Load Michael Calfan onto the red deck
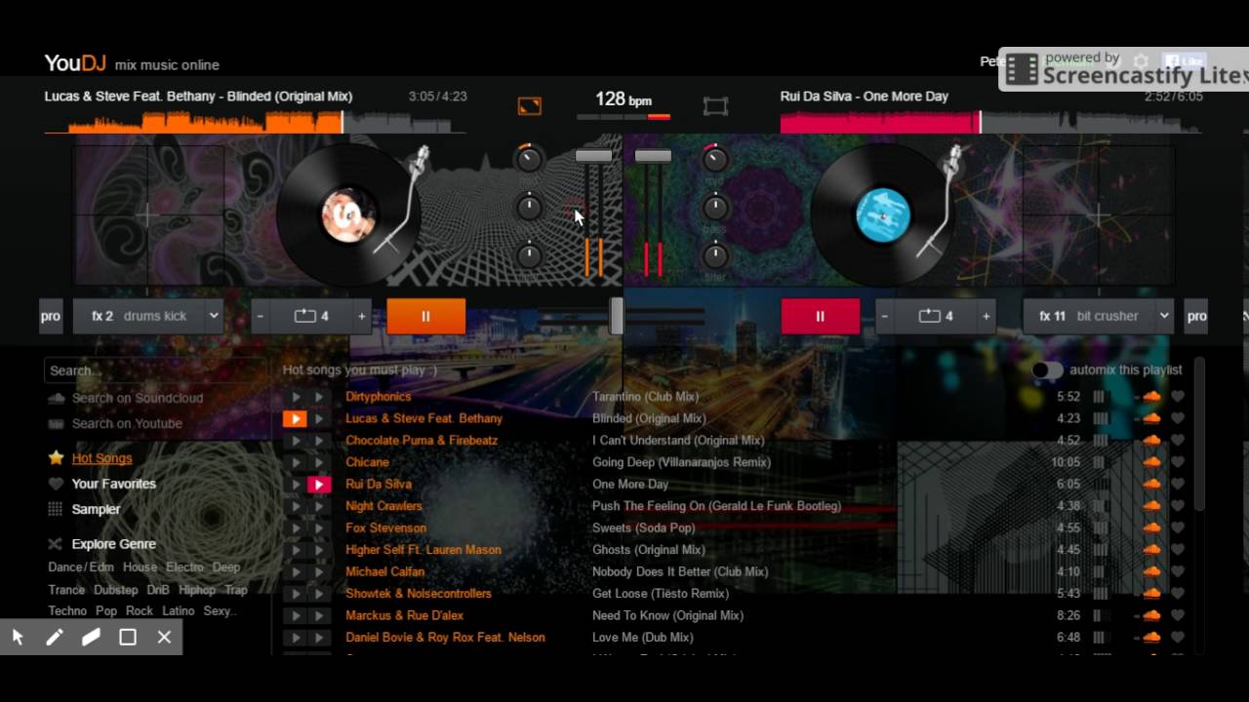The width and height of the screenshot is (1249, 702). pos(318,571)
